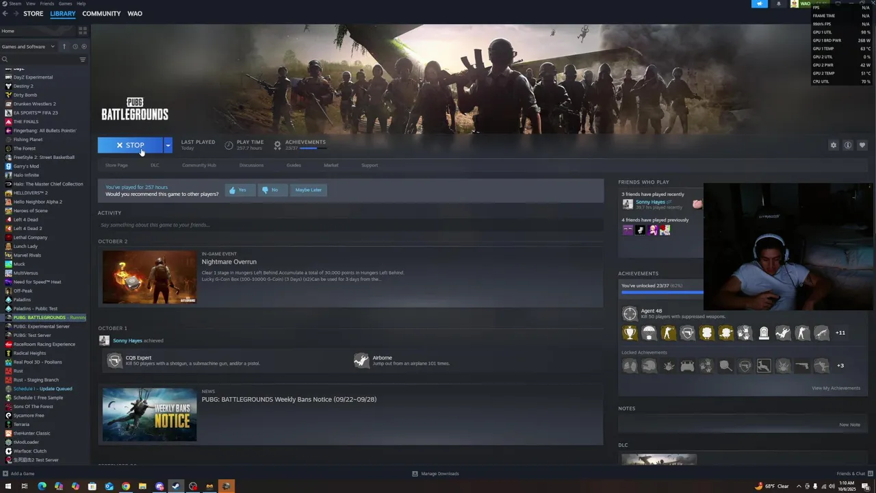Image resolution: width=876 pixels, height=493 pixels.
Task: Toggle the recent activity clock filter
Action: pyautogui.click(x=75, y=47)
